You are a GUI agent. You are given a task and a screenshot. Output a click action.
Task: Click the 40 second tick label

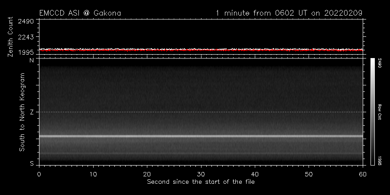pos(255,174)
